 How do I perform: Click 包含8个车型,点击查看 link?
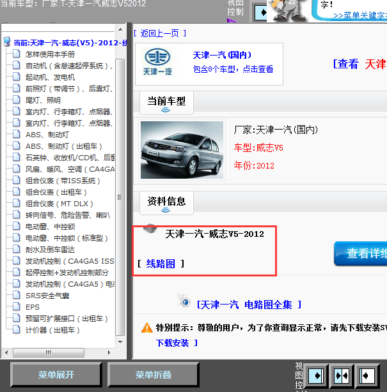(x=233, y=69)
